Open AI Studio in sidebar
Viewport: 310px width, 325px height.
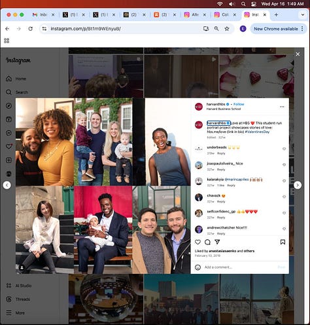tap(19, 286)
